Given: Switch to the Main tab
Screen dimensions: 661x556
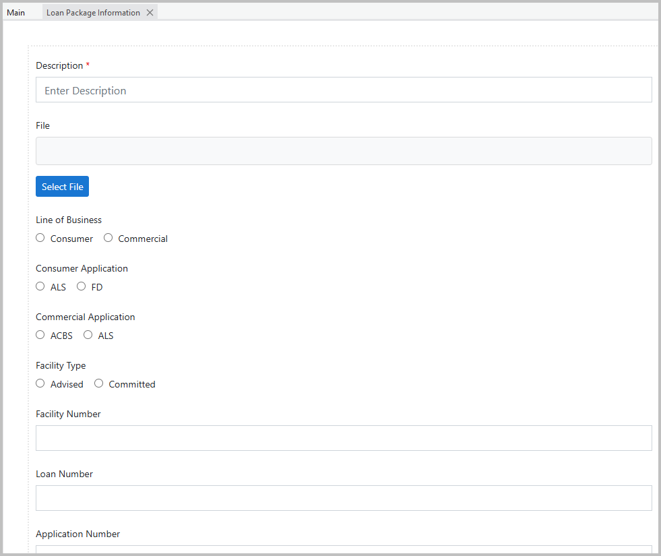Looking at the screenshot, I should [x=15, y=11].
